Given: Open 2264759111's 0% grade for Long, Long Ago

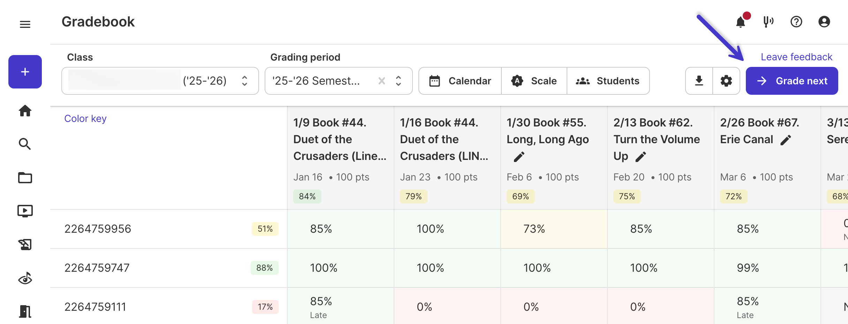Looking at the screenshot, I should click(554, 306).
